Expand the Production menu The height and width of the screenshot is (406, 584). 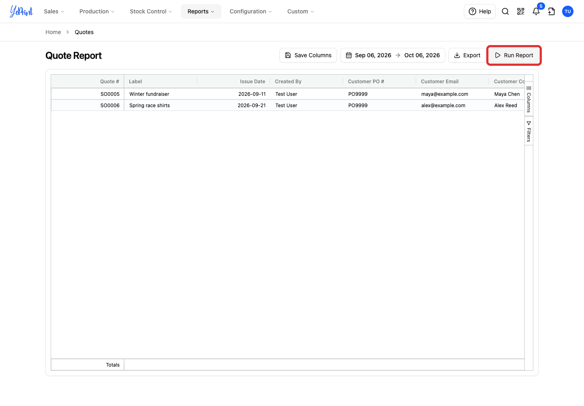point(97,11)
